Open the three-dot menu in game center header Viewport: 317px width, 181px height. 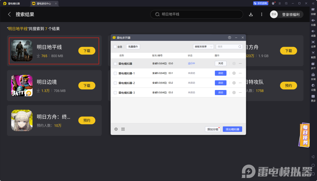pyautogui.click(x=262, y=14)
